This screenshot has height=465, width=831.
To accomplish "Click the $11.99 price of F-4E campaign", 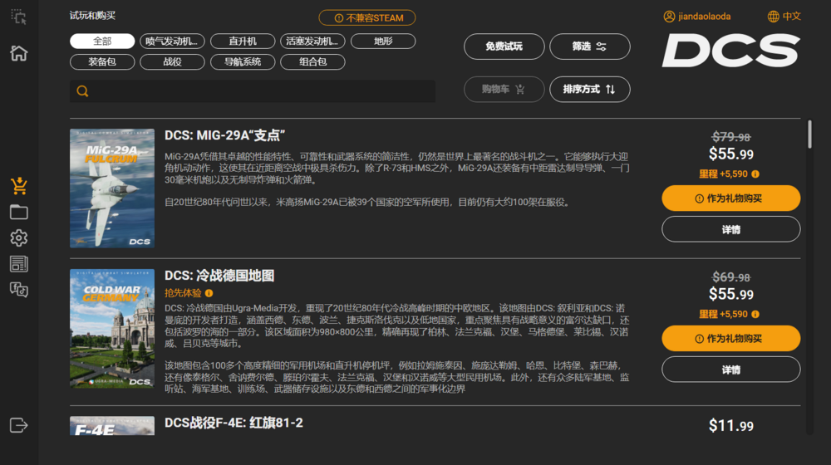I will 730,426.
